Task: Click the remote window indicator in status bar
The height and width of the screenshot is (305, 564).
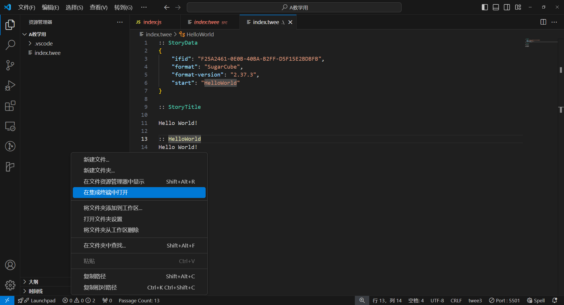Action: pos(7,300)
